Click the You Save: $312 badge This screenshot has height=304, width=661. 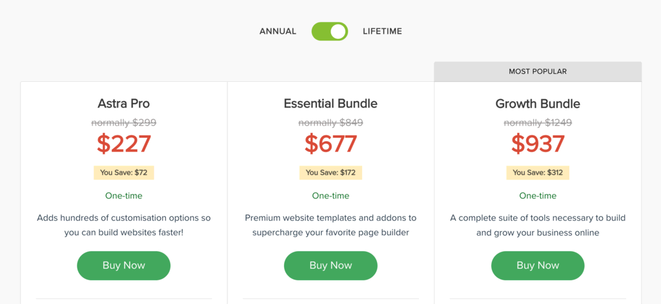pyautogui.click(x=538, y=173)
